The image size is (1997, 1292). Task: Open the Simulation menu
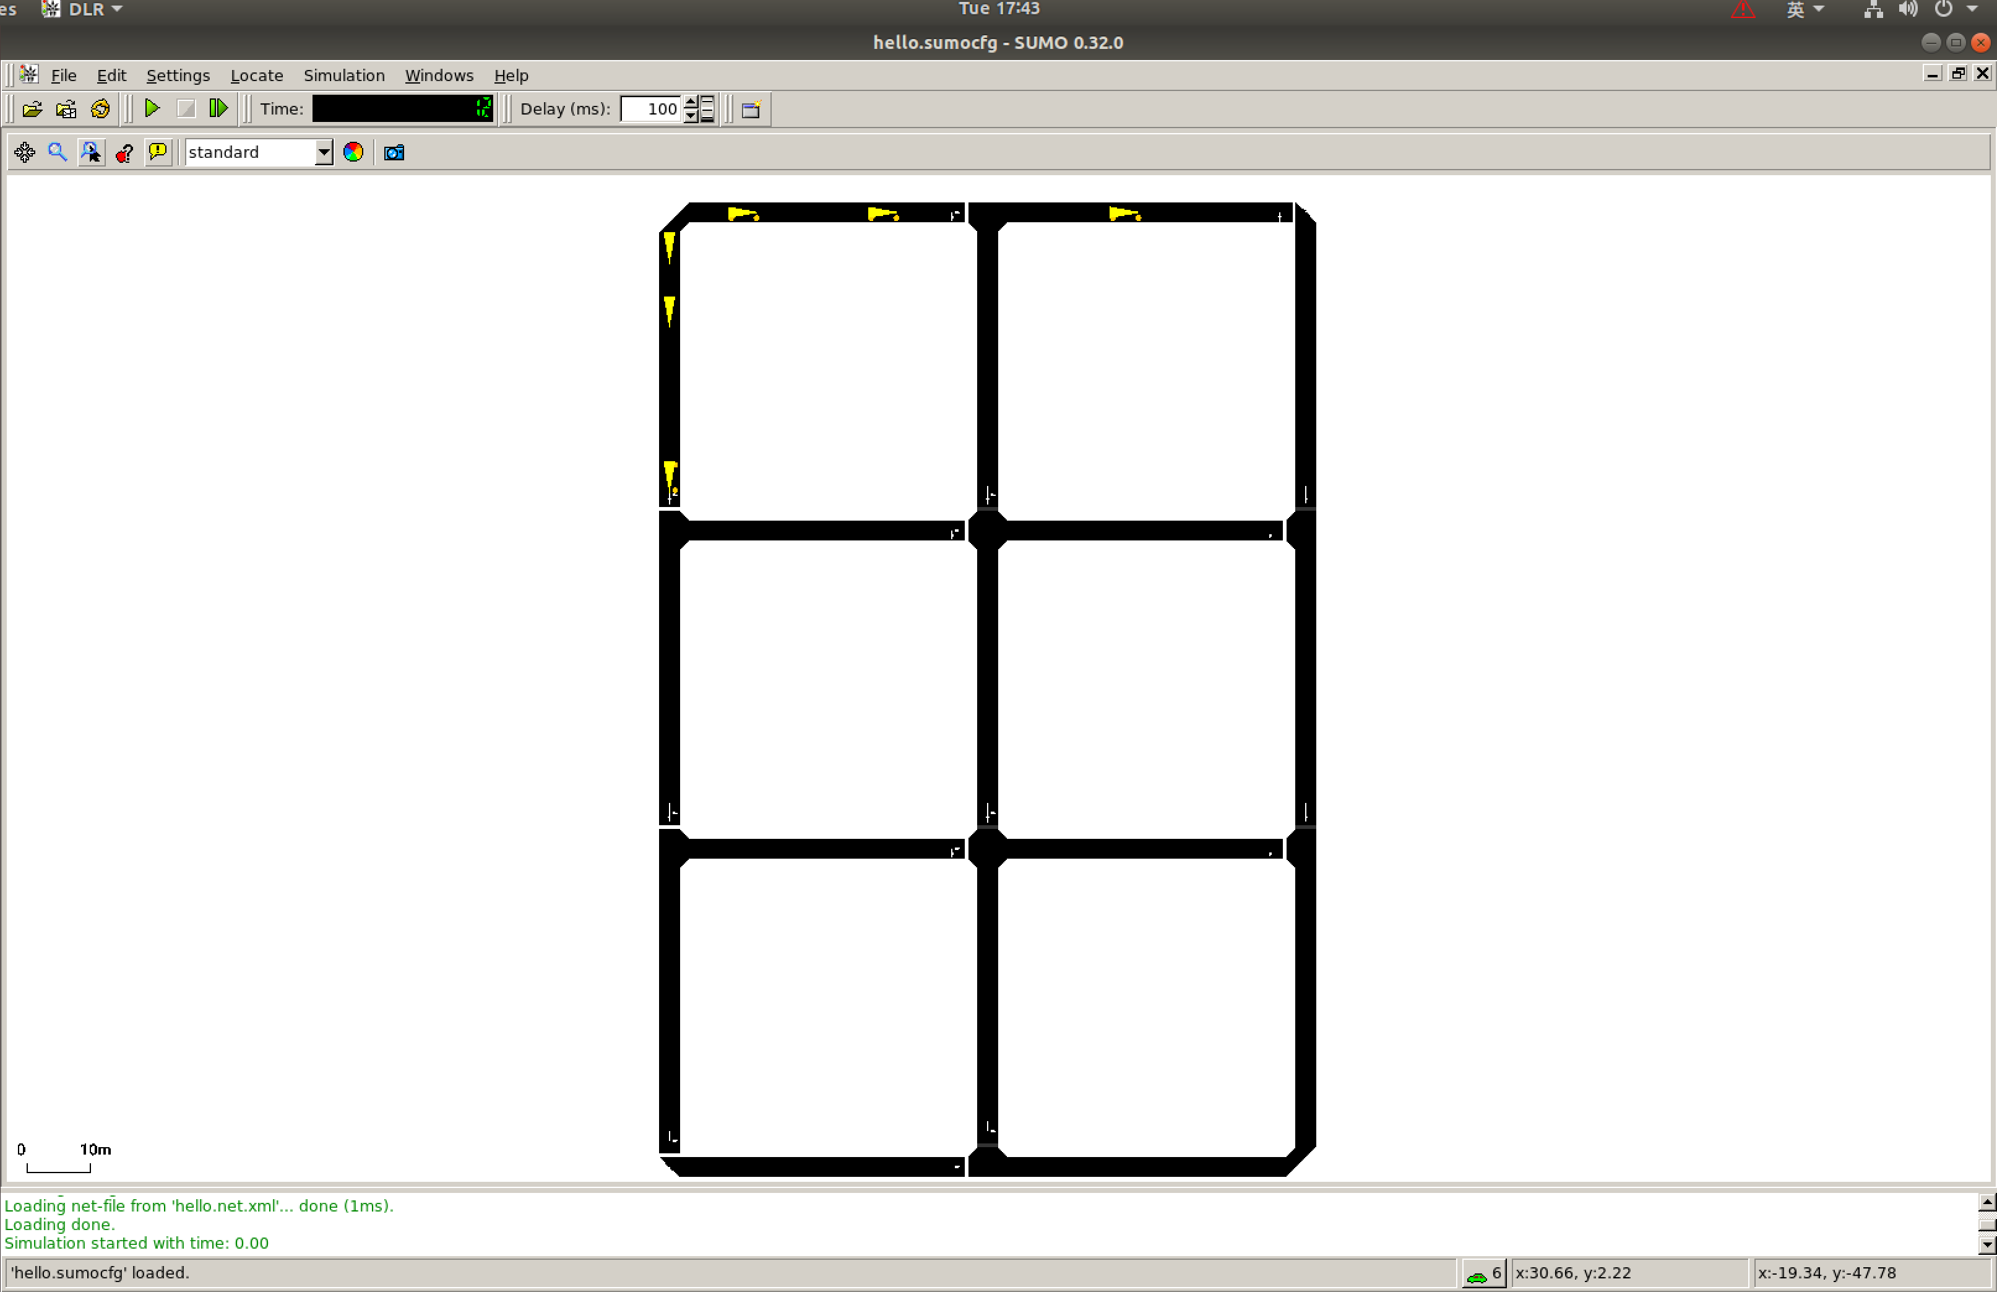[x=344, y=76]
